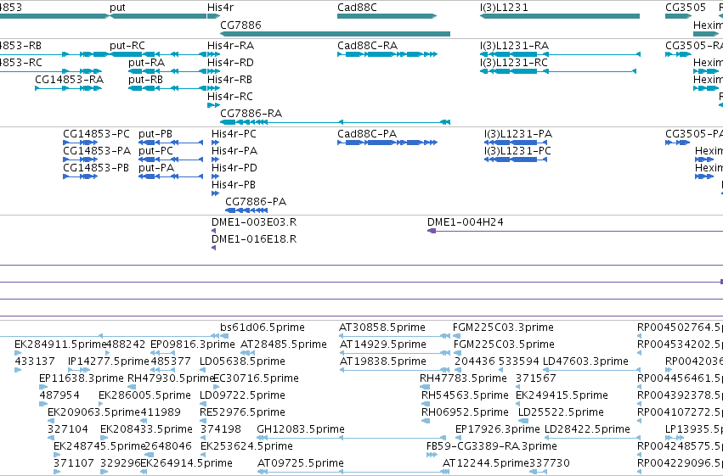Select EST RH06952.5prime
The image size is (723, 476).
point(426,421)
